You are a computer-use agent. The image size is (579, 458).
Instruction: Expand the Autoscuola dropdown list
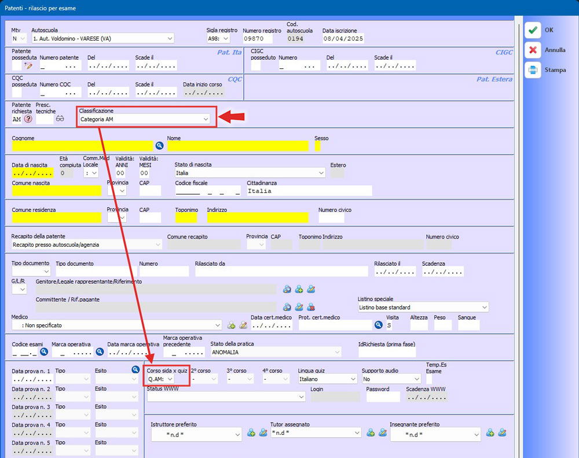(x=170, y=39)
